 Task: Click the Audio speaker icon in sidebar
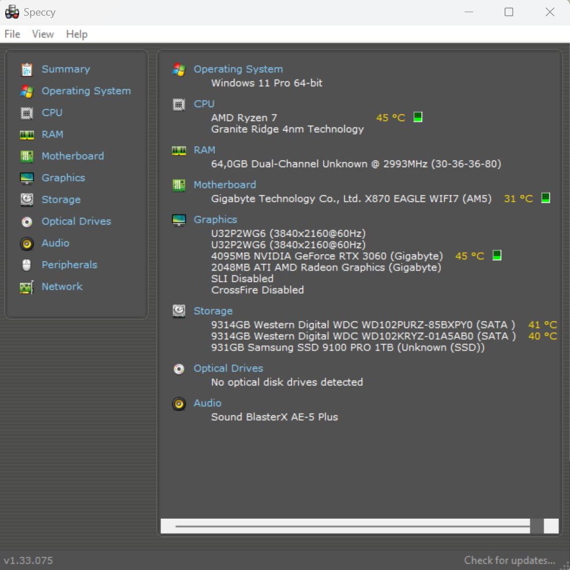[27, 244]
